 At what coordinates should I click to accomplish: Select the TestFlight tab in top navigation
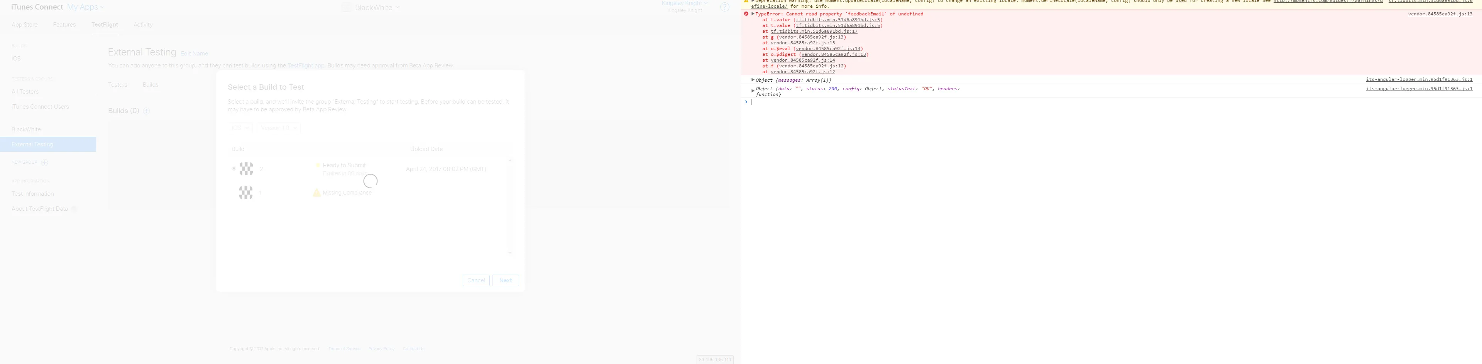tap(105, 25)
